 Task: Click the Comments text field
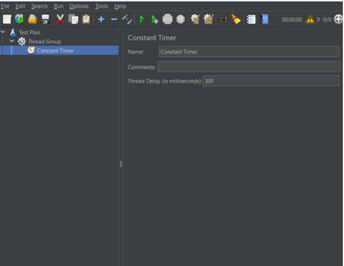coord(249,67)
